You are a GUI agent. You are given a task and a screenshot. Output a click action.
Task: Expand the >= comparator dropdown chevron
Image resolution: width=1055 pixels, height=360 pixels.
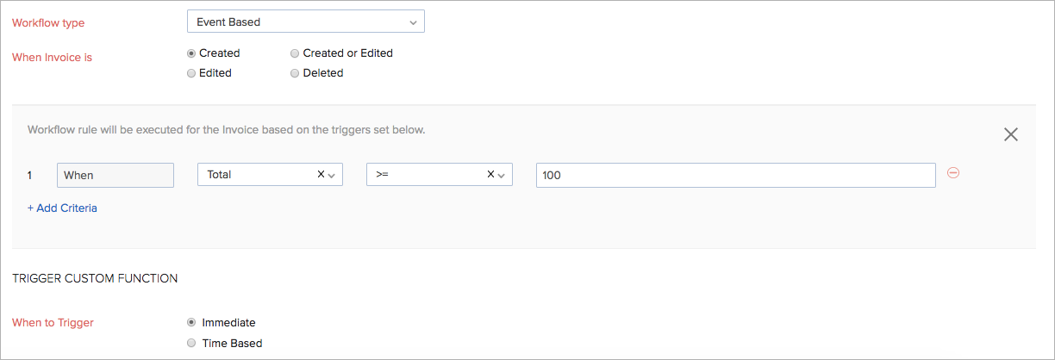coord(502,175)
